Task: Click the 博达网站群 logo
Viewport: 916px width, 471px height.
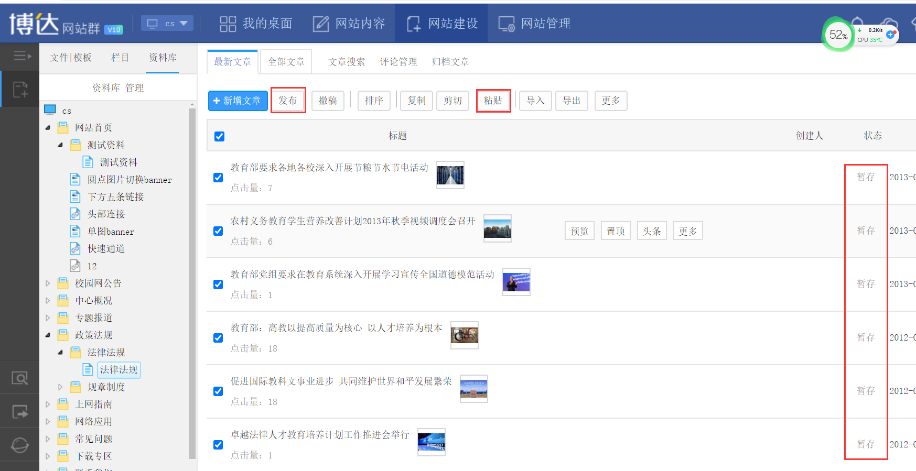Action: coord(66,24)
